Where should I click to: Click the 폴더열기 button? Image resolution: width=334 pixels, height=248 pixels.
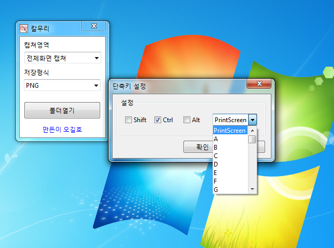click(62, 111)
